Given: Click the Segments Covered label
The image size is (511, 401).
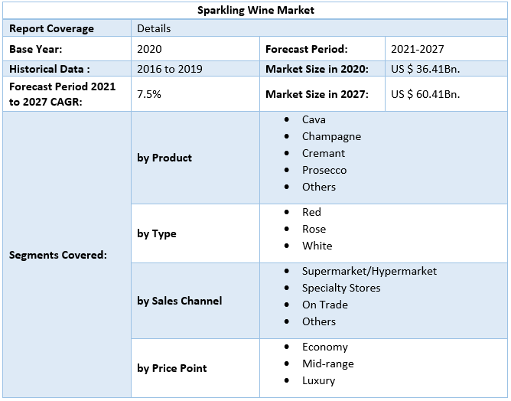Looking at the screenshot, I should click(58, 255).
